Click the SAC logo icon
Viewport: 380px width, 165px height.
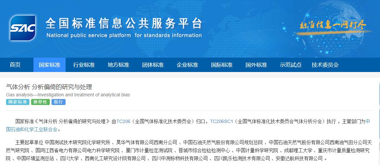coord(22,28)
